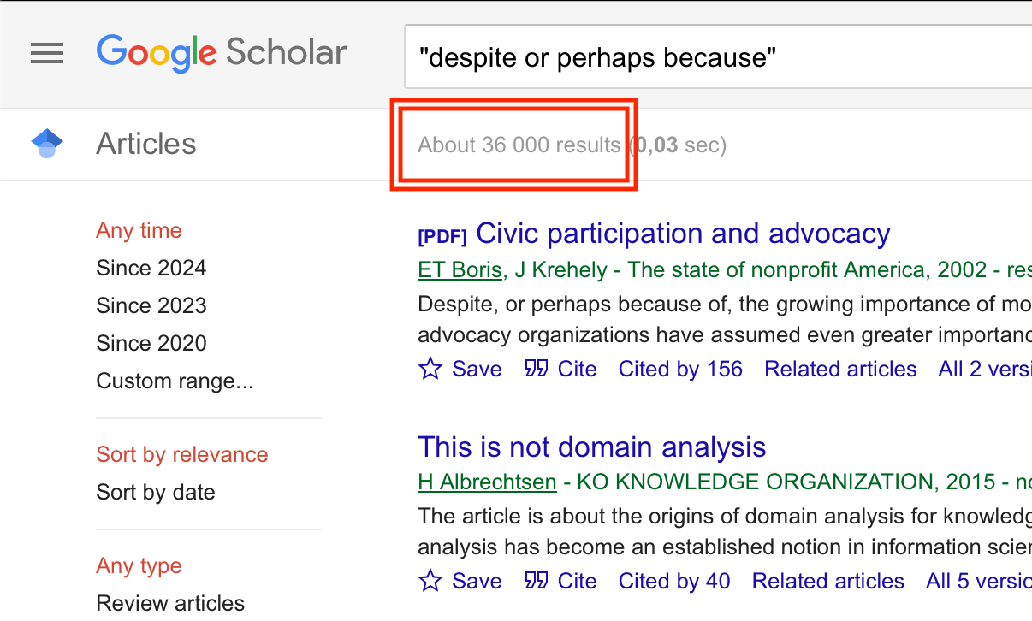Screen dimensions: 1032x621
Task: Filter results Since 2024
Action: tap(151, 268)
